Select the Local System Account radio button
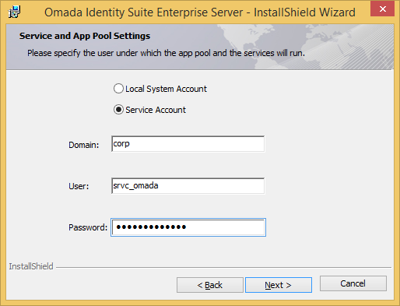 pos(118,89)
